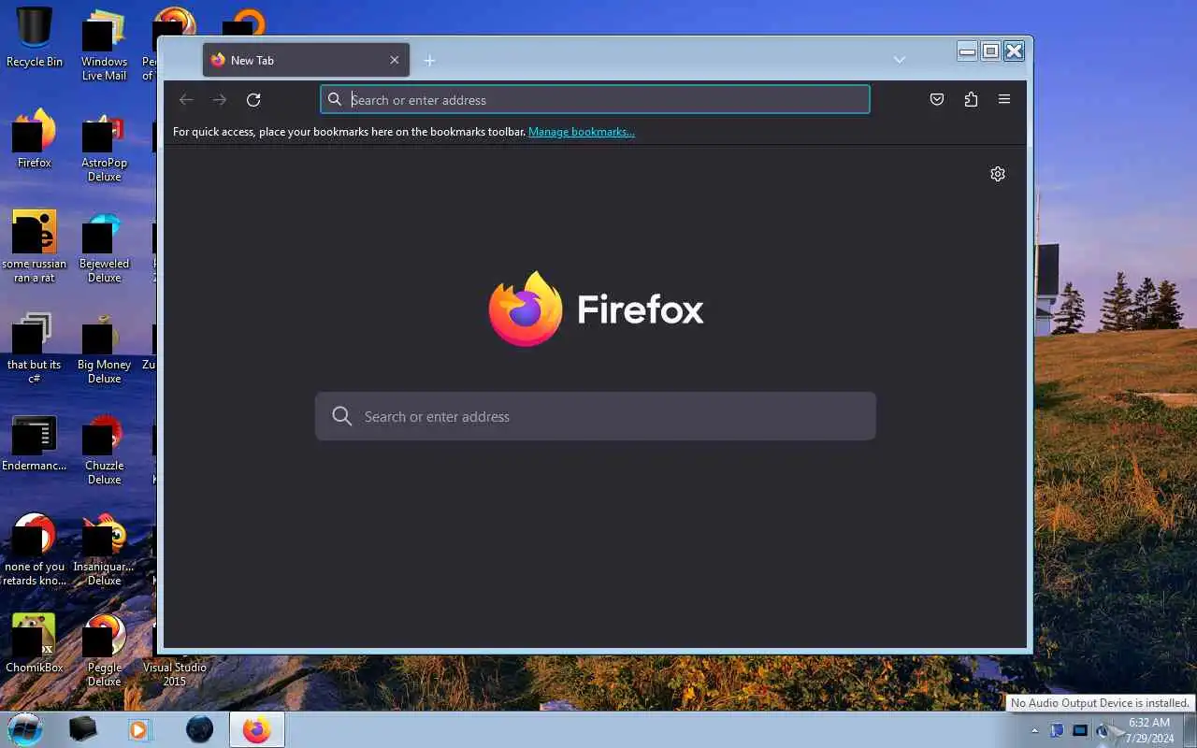Select Big Money Deluxe desktop icon
This screenshot has height=748, width=1197.
104,349
